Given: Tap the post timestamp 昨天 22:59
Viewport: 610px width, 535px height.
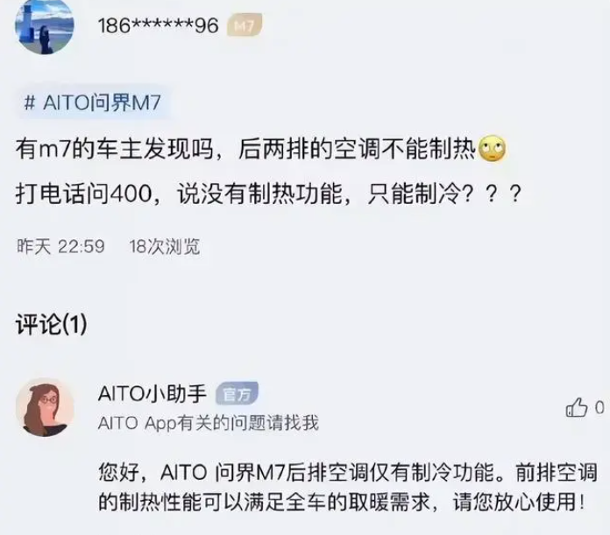Looking at the screenshot, I should 60,246.
